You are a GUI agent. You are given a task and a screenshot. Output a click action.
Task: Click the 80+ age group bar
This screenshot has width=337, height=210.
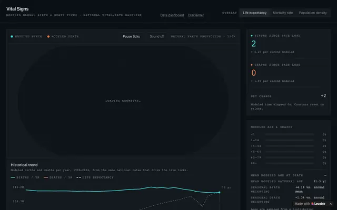290,163
